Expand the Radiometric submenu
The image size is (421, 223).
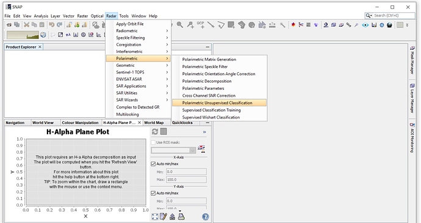pyautogui.click(x=139, y=31)
